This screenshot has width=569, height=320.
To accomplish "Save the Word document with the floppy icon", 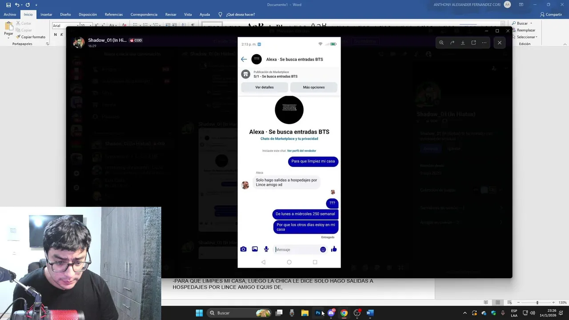I will (x=8, y=5).
